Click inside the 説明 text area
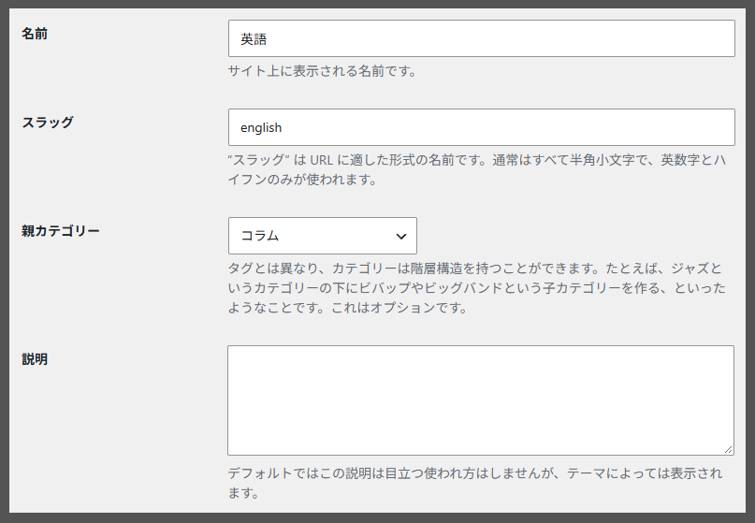The width and height of the screenshot is (755, 523). (481, 400)
